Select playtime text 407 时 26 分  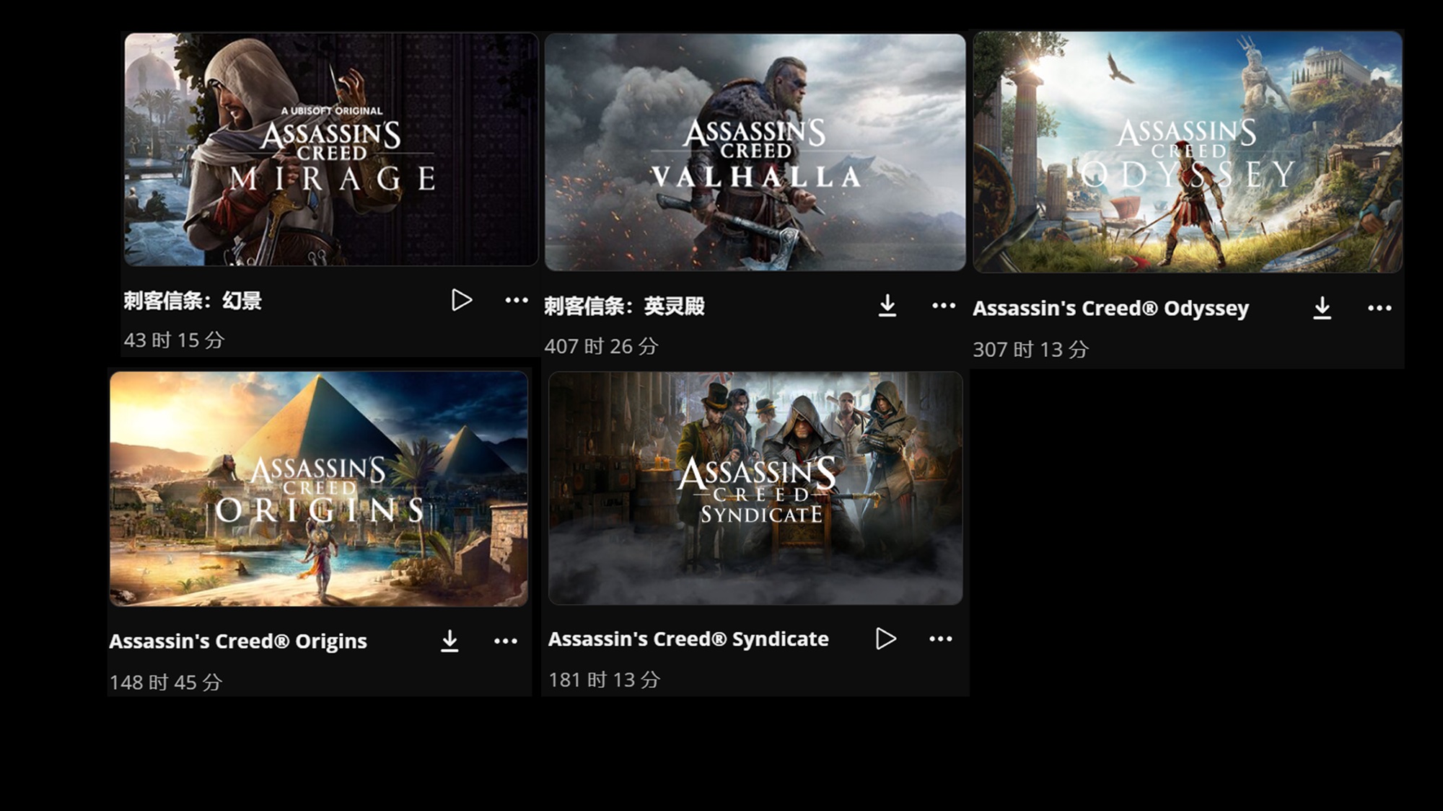pos(601,347)
